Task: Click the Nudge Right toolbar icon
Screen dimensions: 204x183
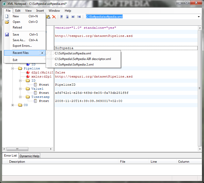Action: point(79,17)
